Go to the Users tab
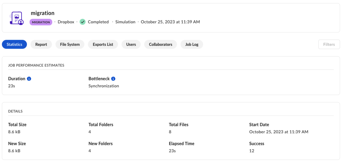The height and width of the screenshot is (162, 342). [x=131, y=44]
